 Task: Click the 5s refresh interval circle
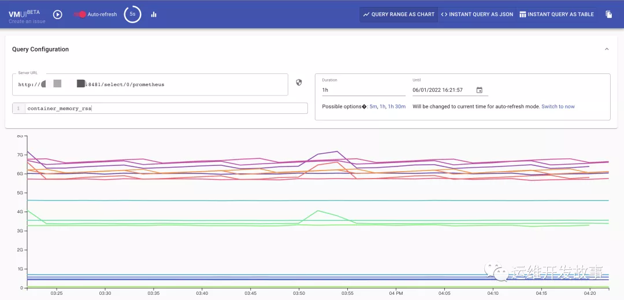coord(132,14)
